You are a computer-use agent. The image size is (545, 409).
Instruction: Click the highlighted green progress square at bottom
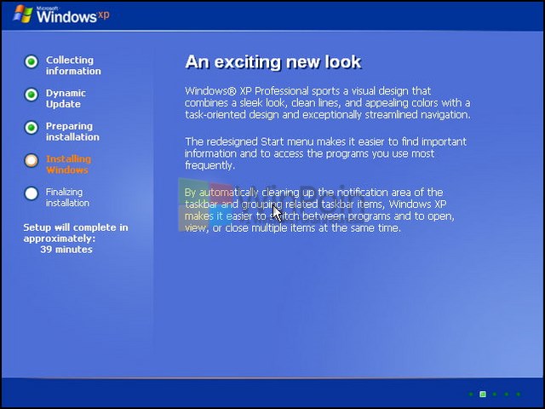(483, 394)
